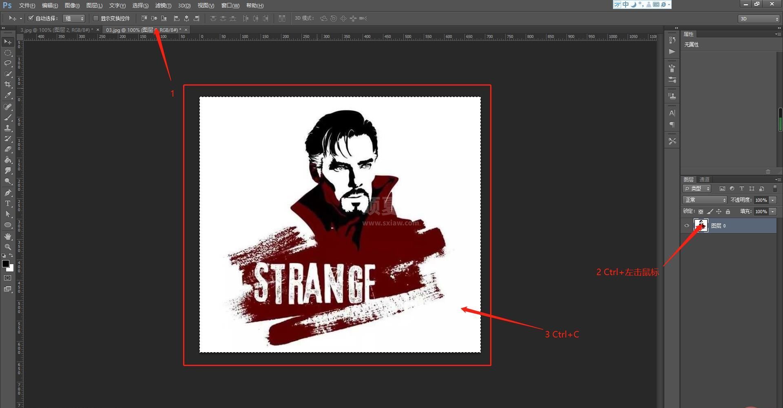This screenshot has width=783, height=408.
Task: Open the Actions panel play icon
Action: [x=672, y=52]
